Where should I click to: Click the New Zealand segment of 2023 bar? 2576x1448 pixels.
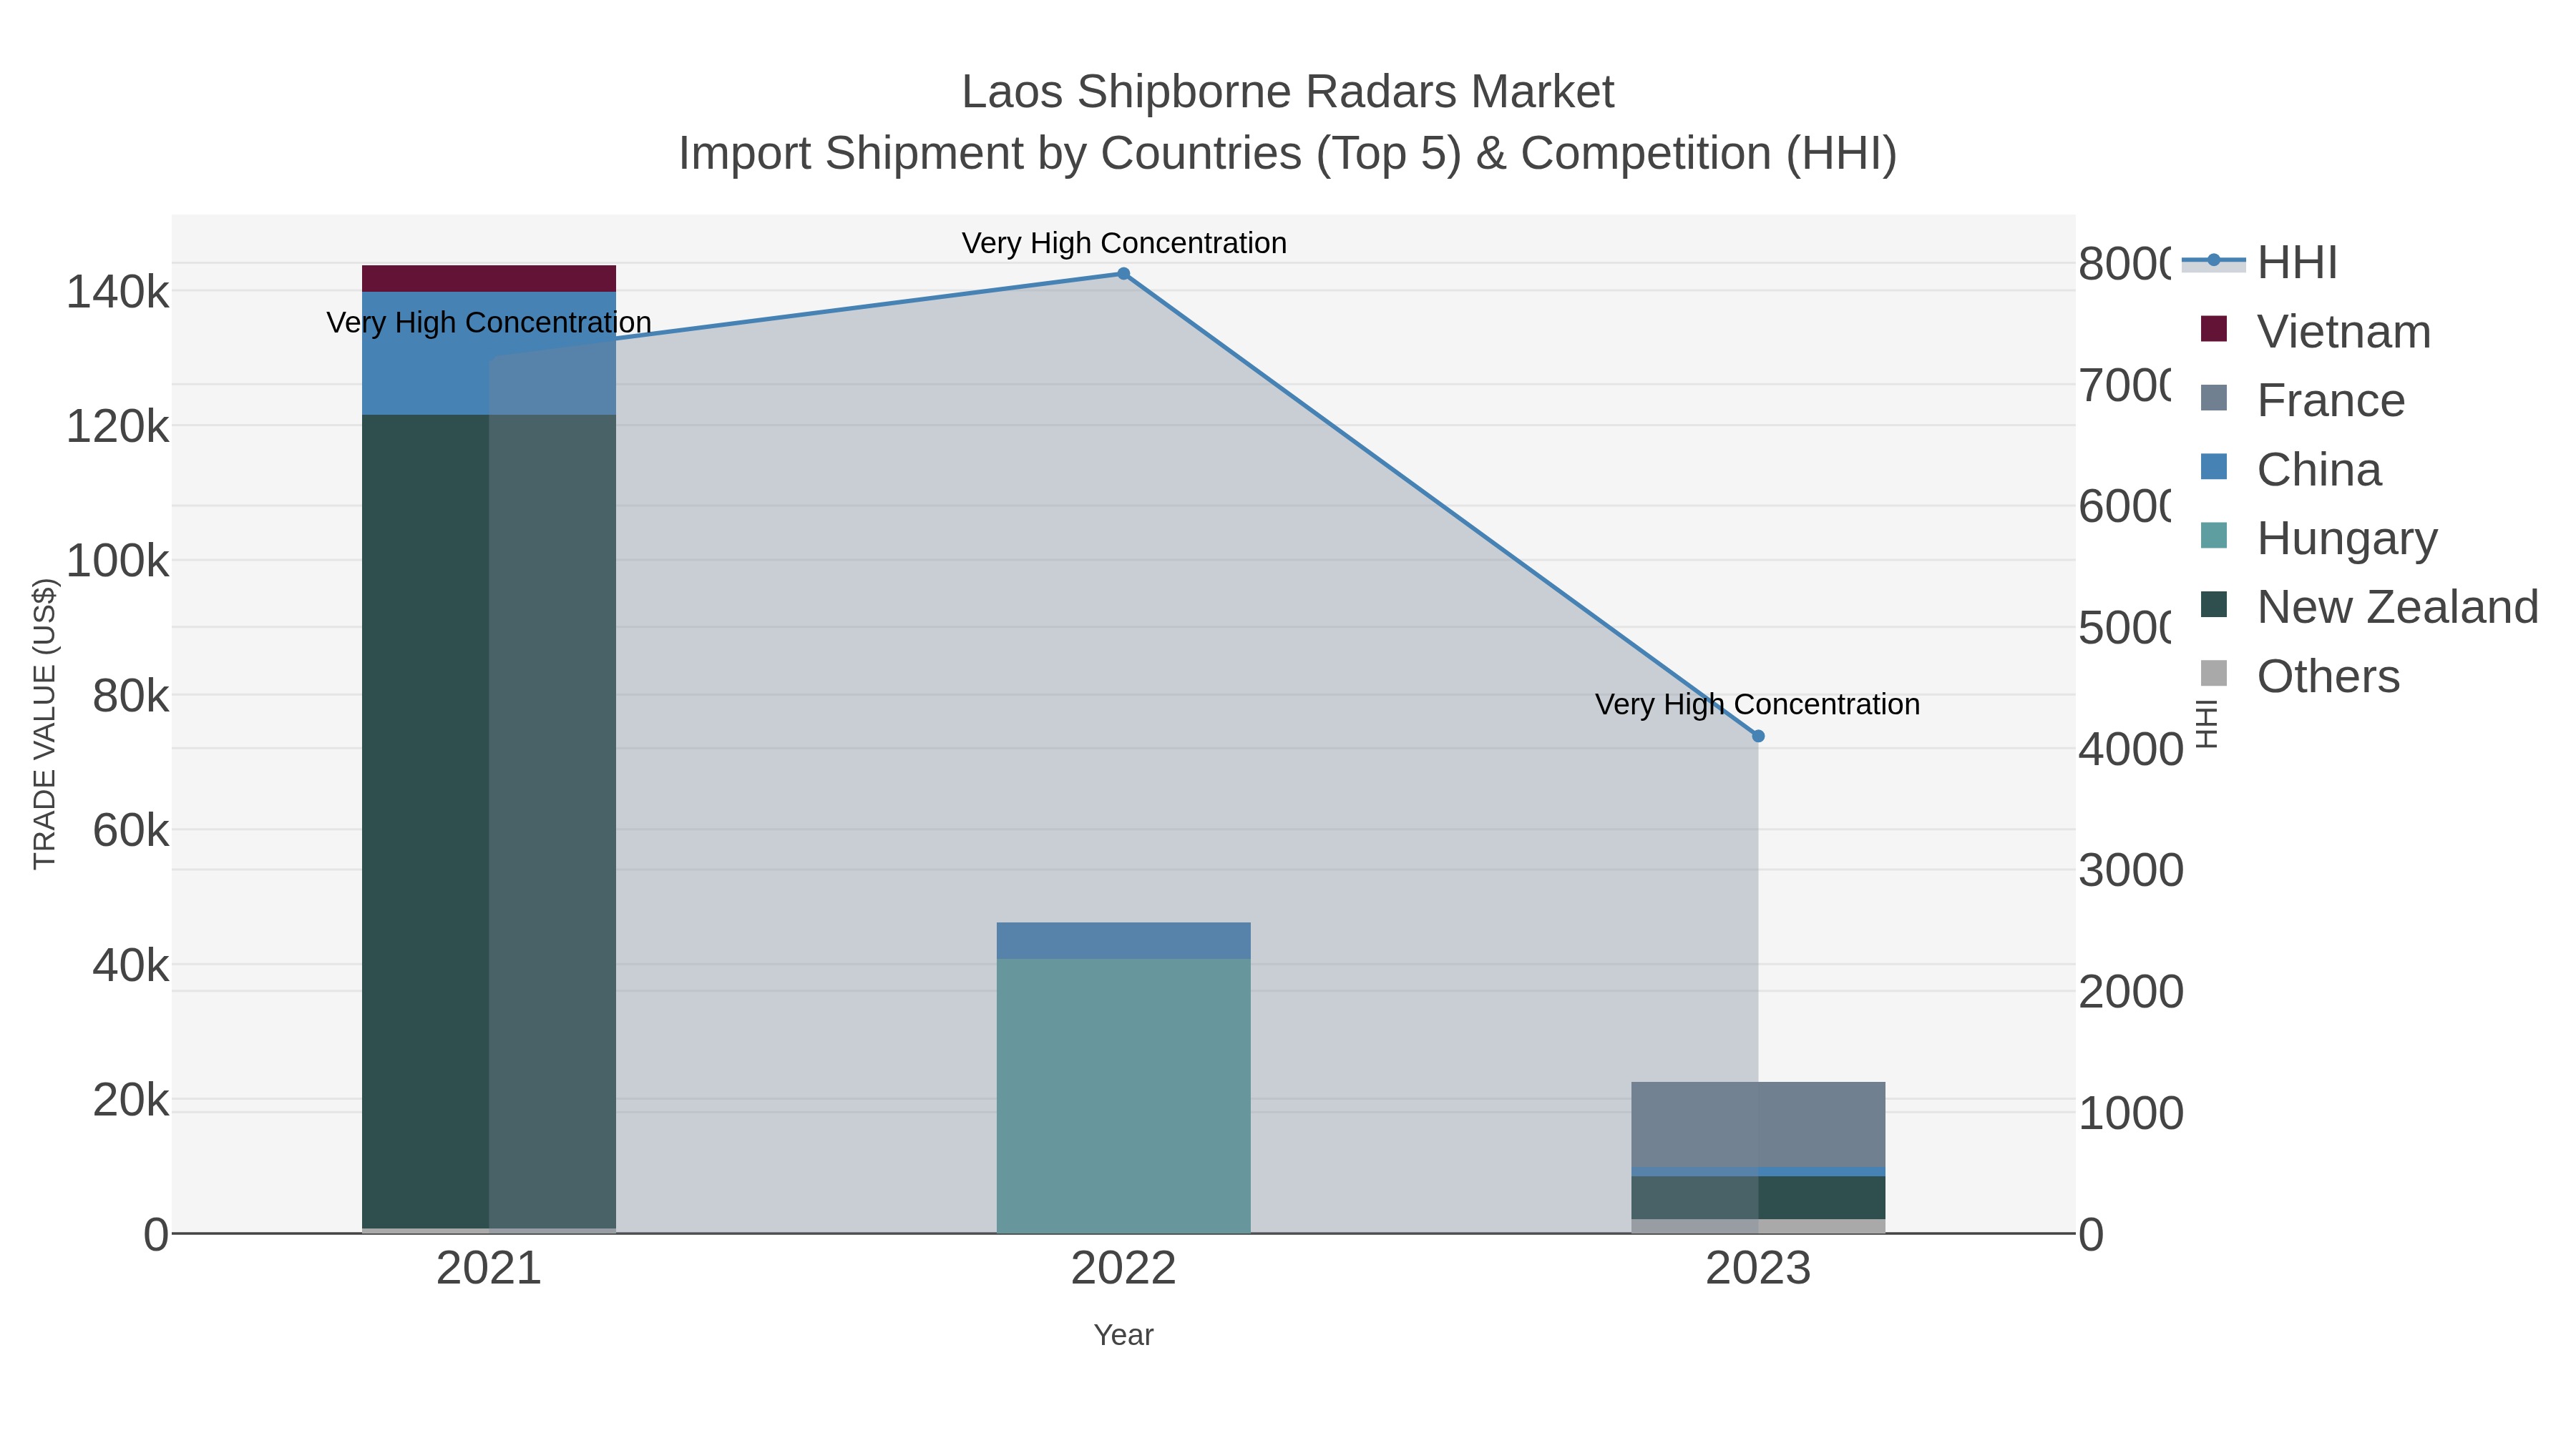pyautogui.click(x=1758, y=1197)
